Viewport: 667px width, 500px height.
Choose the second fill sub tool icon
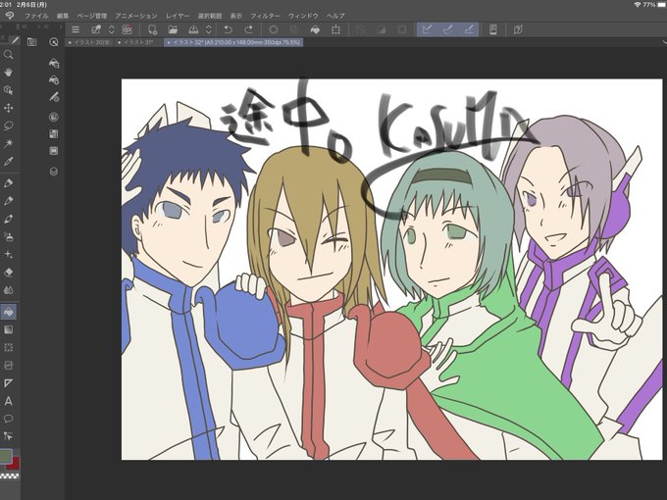click(x=54, y=80)
